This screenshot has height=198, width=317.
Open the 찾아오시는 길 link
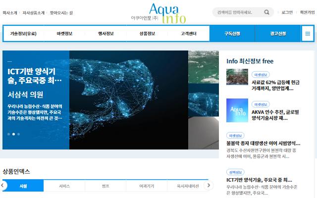tap(61, 13)
